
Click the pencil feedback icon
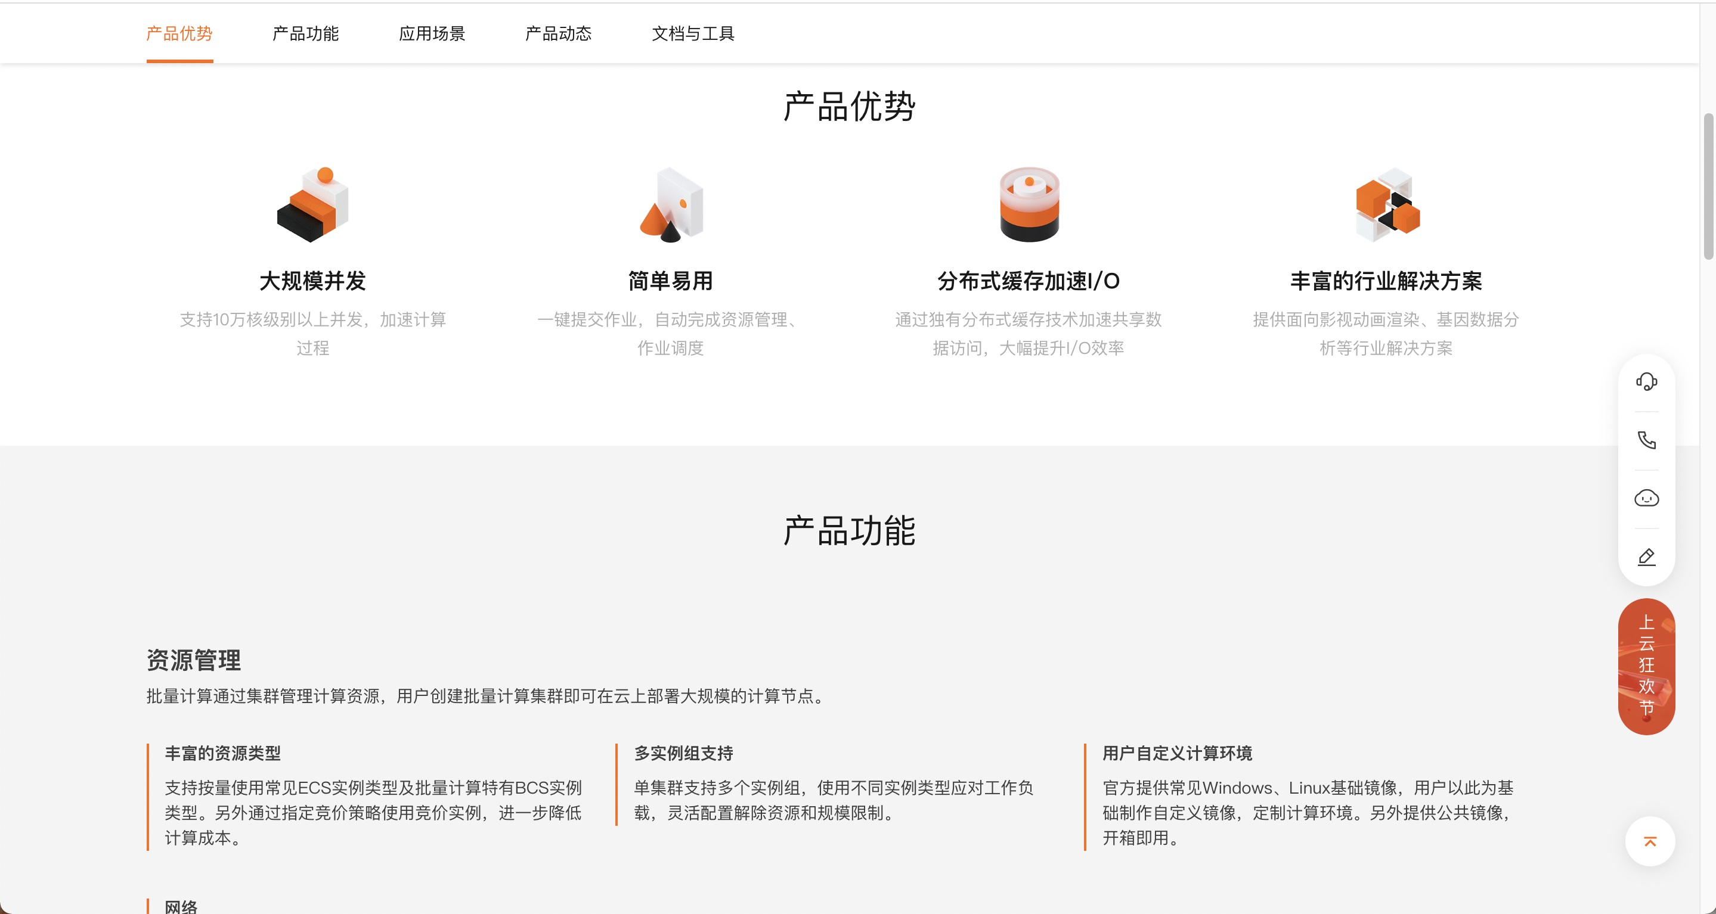(1646, 557)
